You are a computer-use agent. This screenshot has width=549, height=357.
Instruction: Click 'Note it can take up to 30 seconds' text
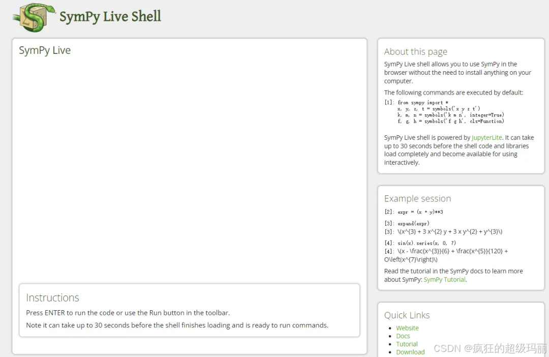coord(177,325)
